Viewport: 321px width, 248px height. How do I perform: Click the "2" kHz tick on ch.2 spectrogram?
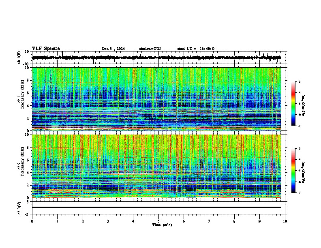click(28, 185)
